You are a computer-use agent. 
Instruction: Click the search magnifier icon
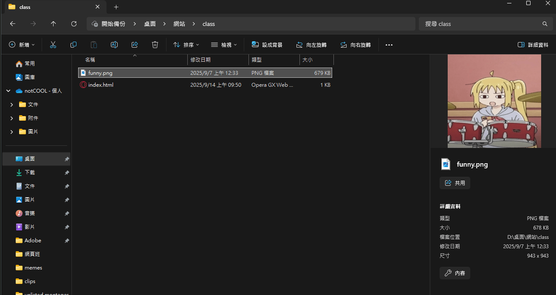[545, 24]
